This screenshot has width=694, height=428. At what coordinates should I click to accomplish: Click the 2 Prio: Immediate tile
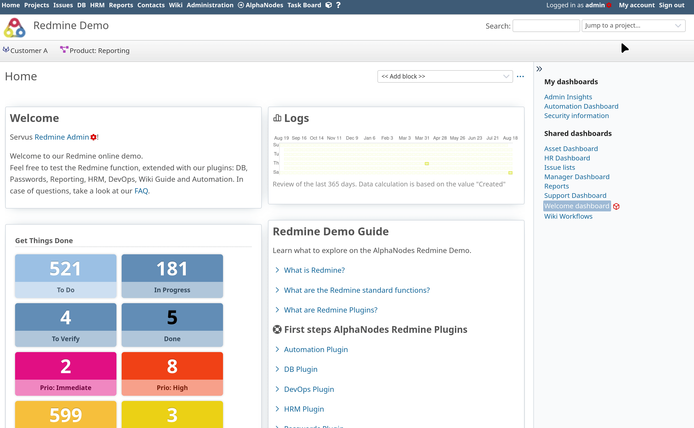[x=66, y=374]
